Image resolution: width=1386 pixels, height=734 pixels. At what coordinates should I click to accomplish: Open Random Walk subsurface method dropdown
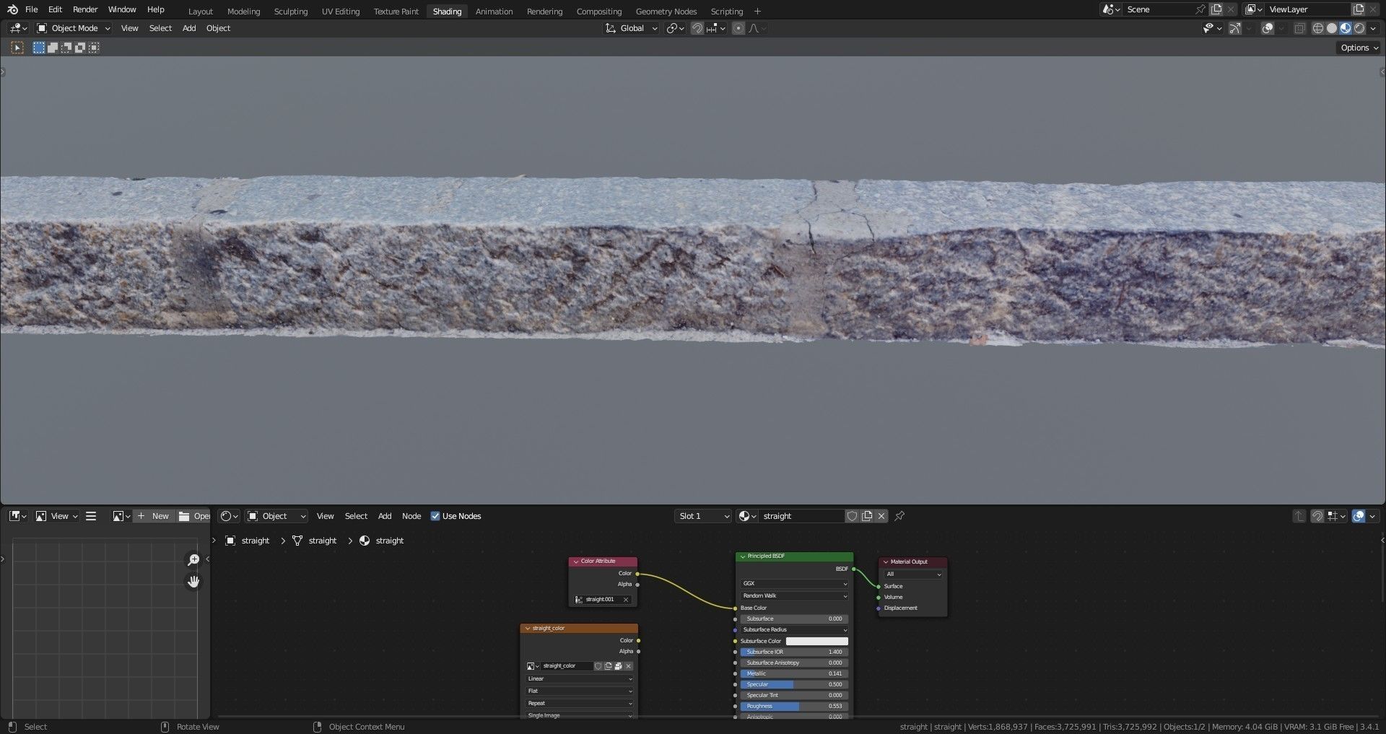[794, 596]
